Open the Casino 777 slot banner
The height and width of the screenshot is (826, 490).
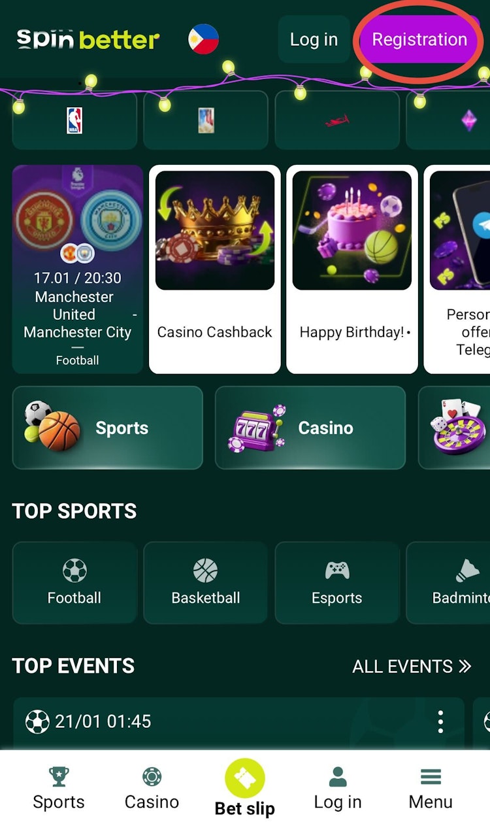[x=310, y=428]
